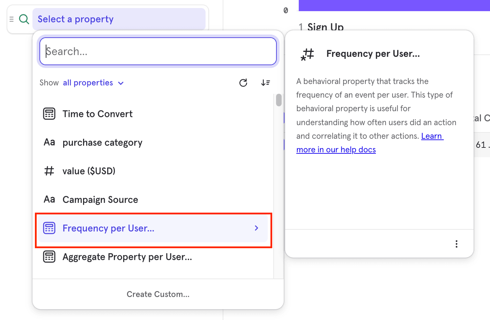This screenshot has height=320, width=490.
Task: Open the three-dot overflow menu in the tooltip
Action: pyautogui.click(x=456, y=243)
